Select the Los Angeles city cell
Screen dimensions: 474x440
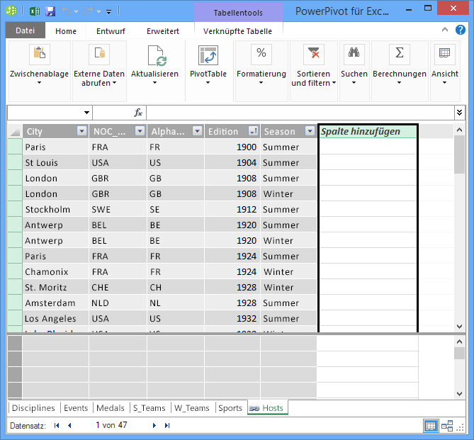pos(56,318)
